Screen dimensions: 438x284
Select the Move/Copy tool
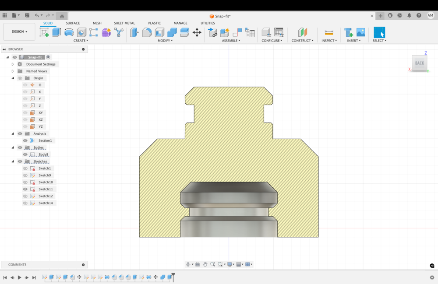(197, 32)
